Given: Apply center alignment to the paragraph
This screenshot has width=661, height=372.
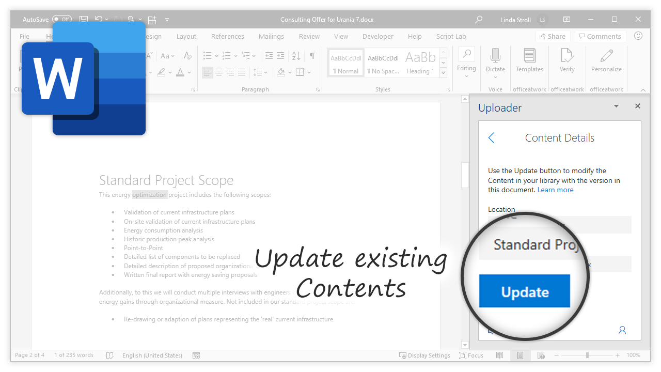Looking at the screenshot, I should tap(219, 72).
